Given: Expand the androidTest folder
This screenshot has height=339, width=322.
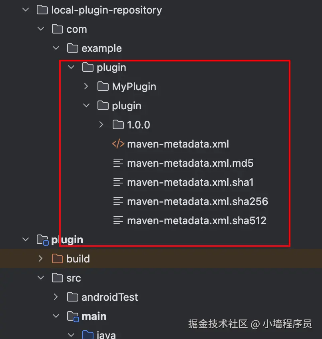Looking at the screenshot, I should (56, 297).
